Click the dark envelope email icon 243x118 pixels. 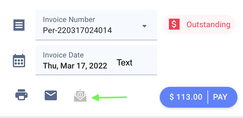(x=51, y=95)
